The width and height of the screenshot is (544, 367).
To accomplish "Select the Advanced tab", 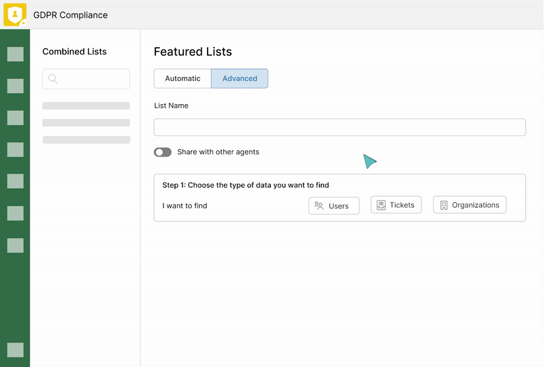I will pos(240,78).
